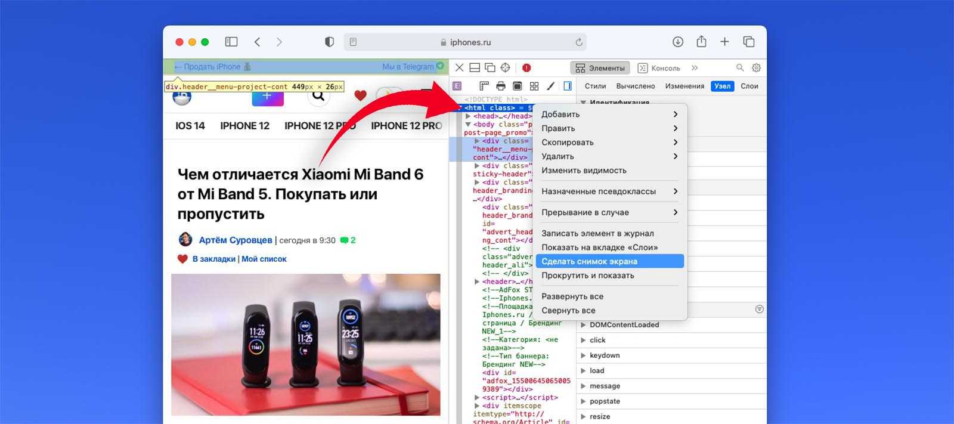Click the red error indicator icon

point(526,68)
